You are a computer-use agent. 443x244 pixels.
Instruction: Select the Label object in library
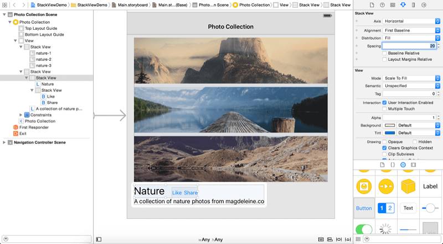tap(430, 186)
